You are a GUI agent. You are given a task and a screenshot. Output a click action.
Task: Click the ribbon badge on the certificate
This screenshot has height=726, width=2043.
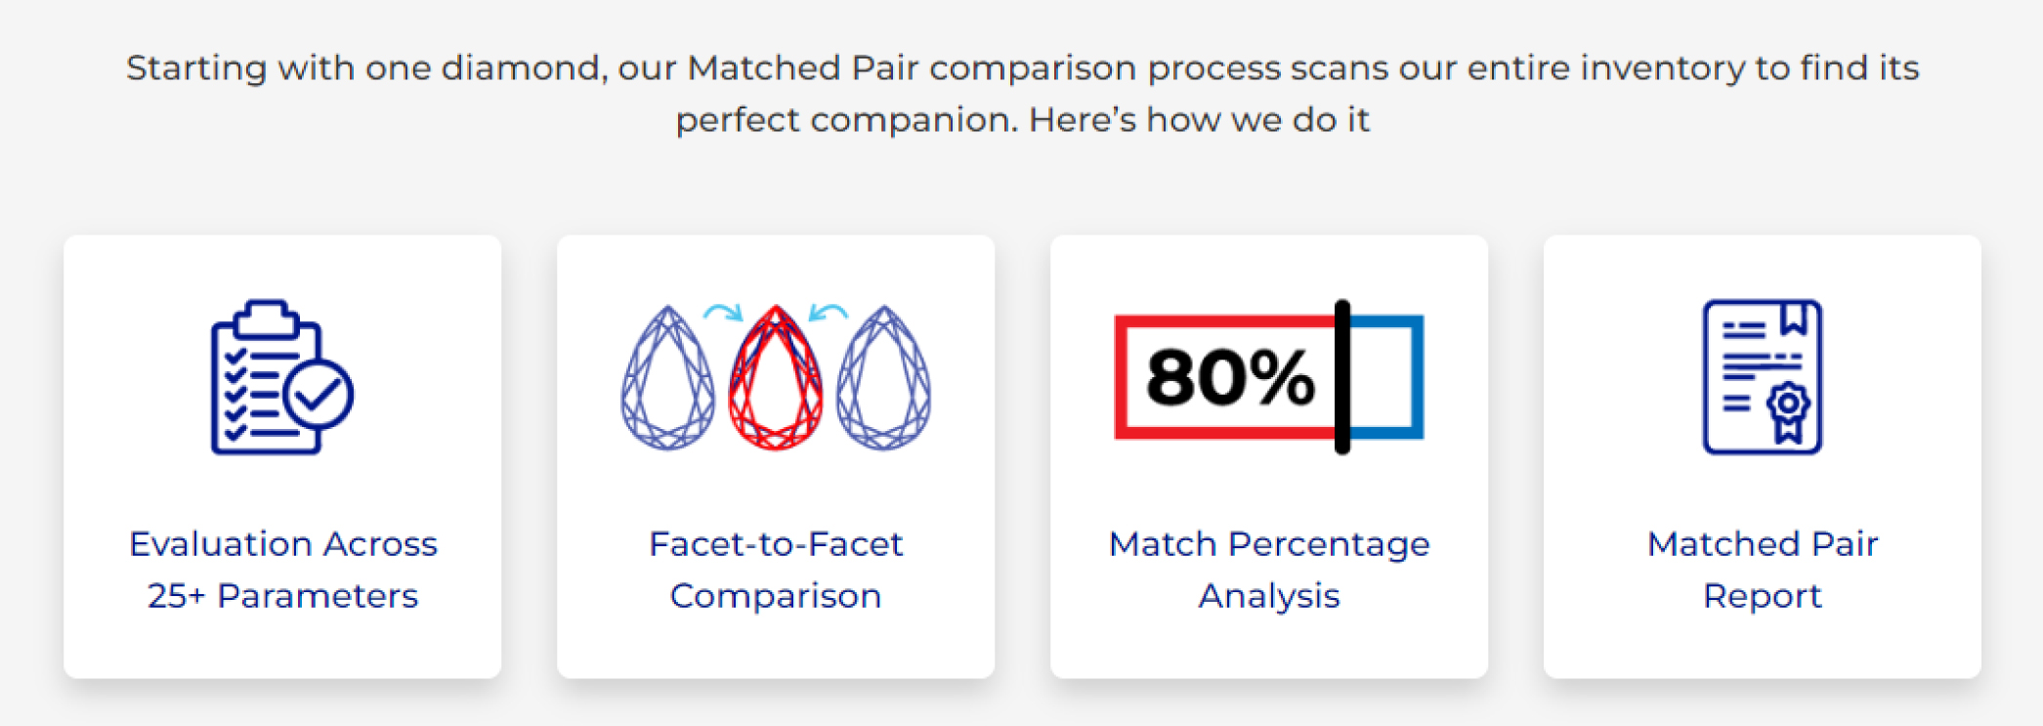click(1788, 412)
